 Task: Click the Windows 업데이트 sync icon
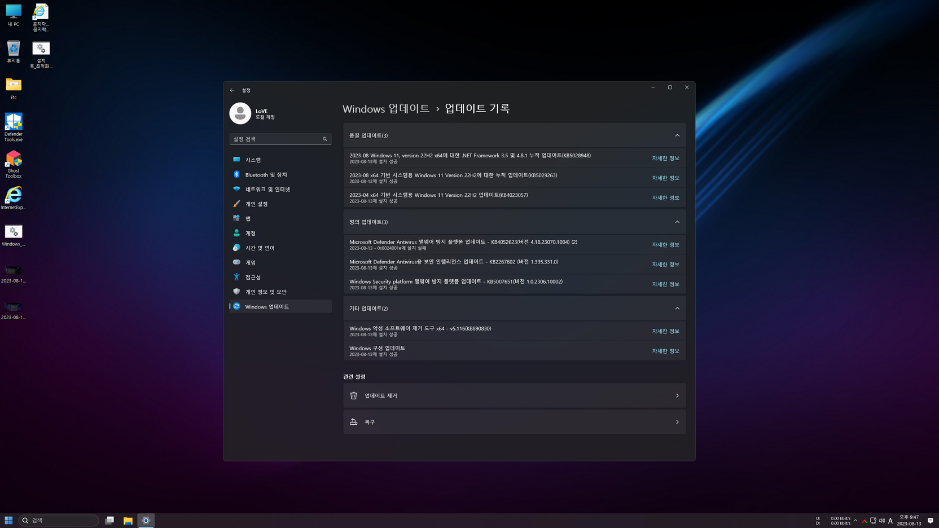tap(236, 306)
